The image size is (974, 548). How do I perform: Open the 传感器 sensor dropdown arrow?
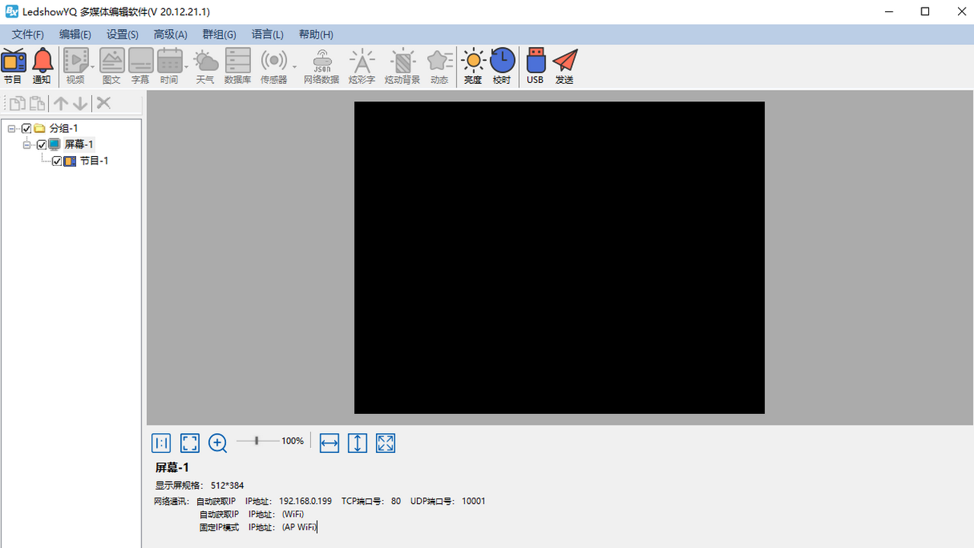tap(294, 67)
